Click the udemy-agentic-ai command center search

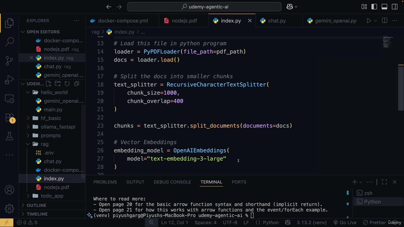(x=204, y=7)
